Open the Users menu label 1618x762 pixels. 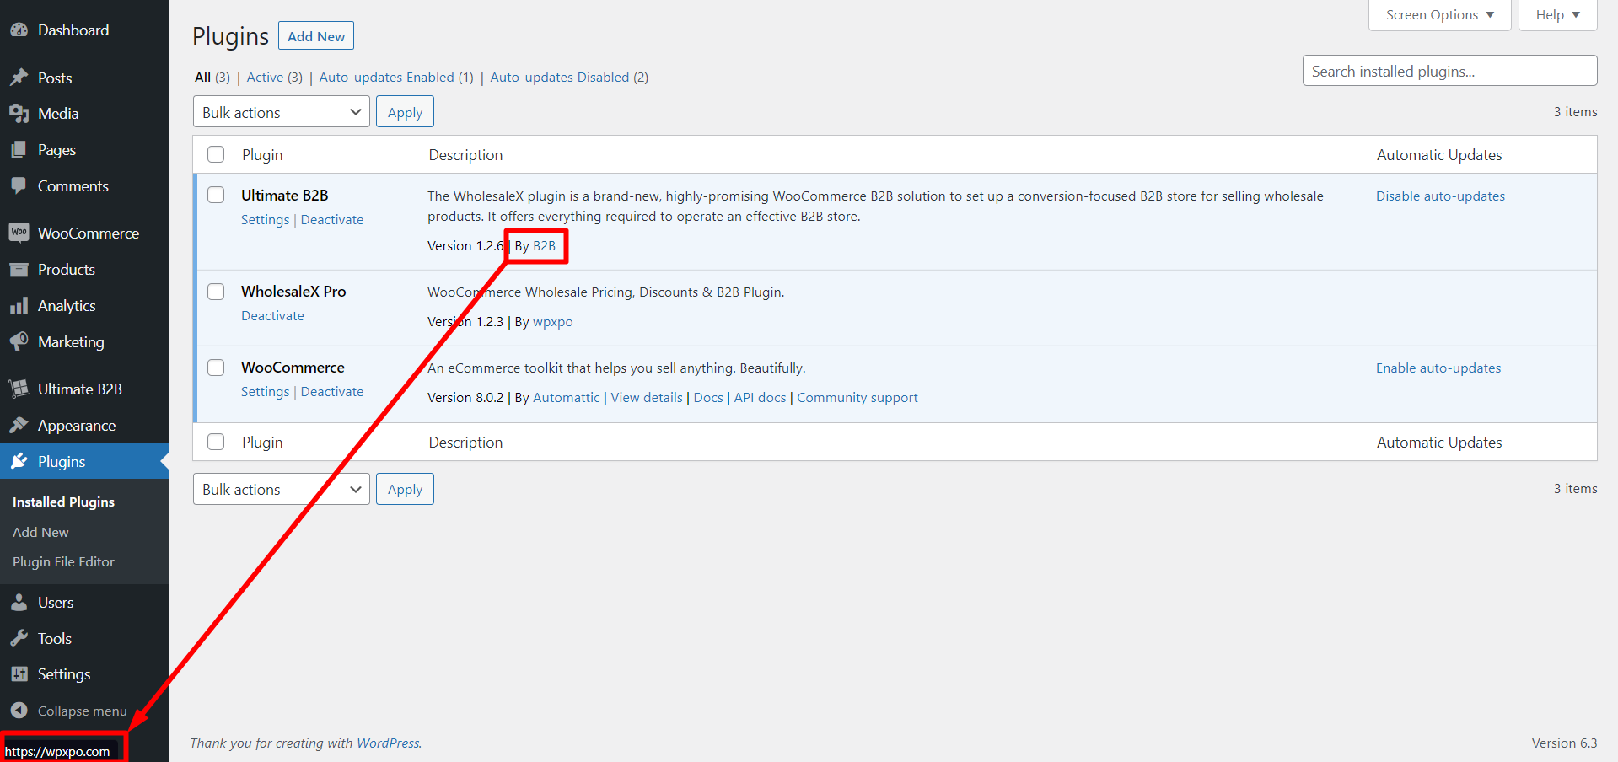pyautogui.click(x=56, y=602)
